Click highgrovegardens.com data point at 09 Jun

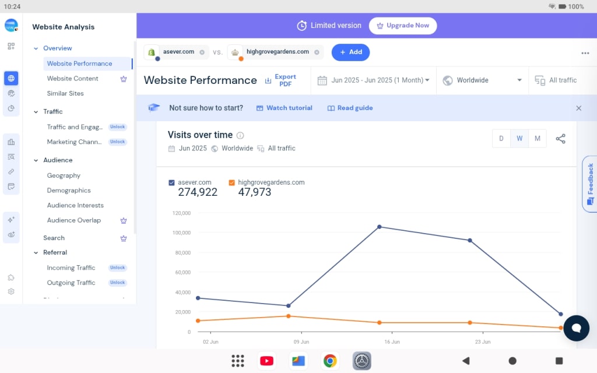click(289, 316)
